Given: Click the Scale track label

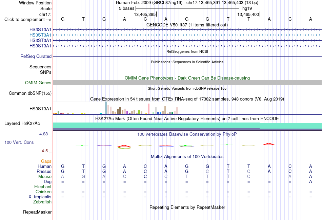Looking at the screenshot, I should 46,8.
